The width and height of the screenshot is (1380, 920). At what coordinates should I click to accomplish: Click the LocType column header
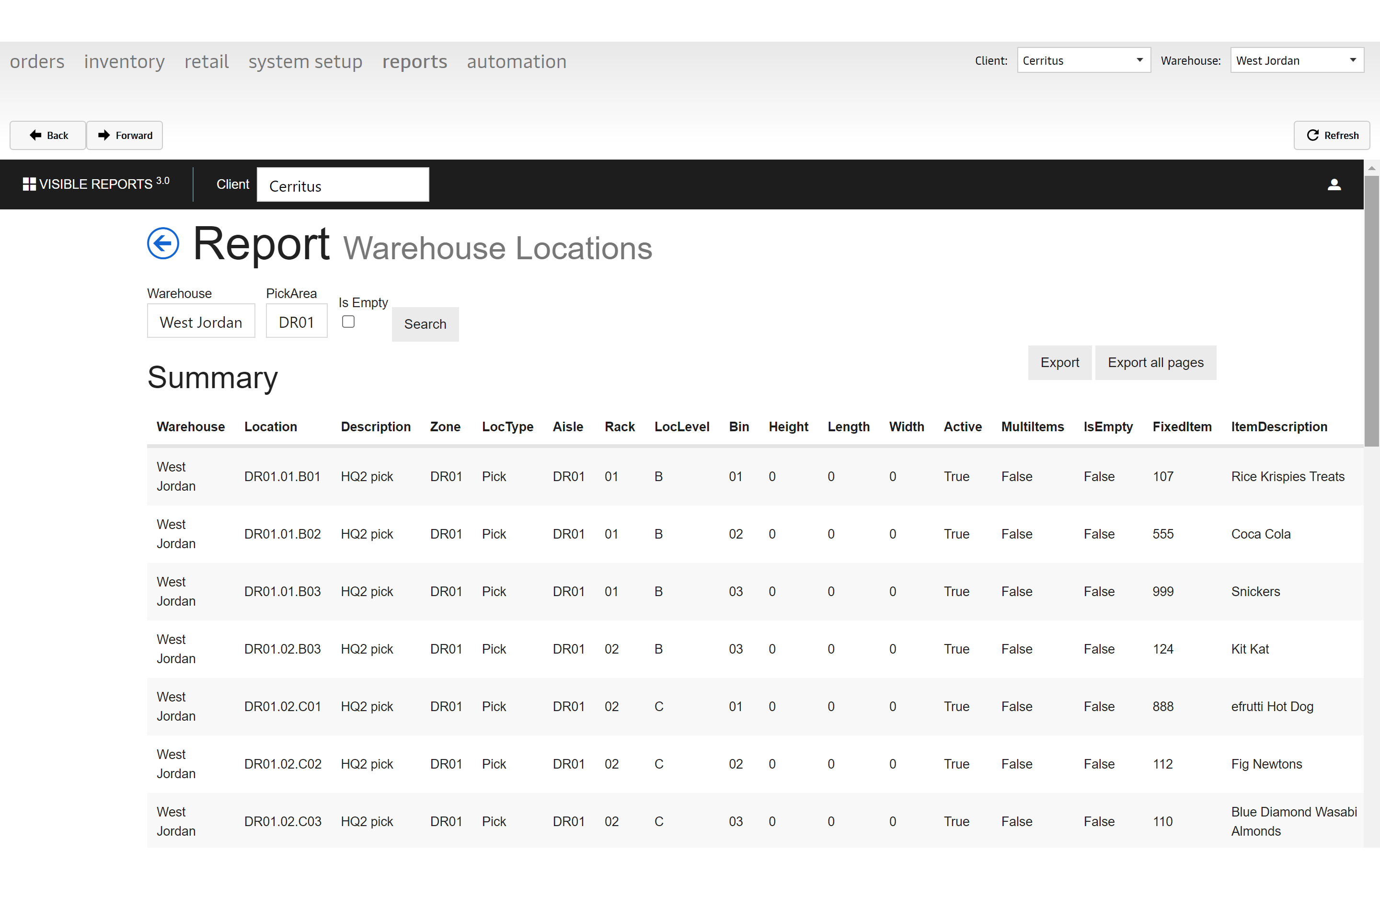pos(507,426)
